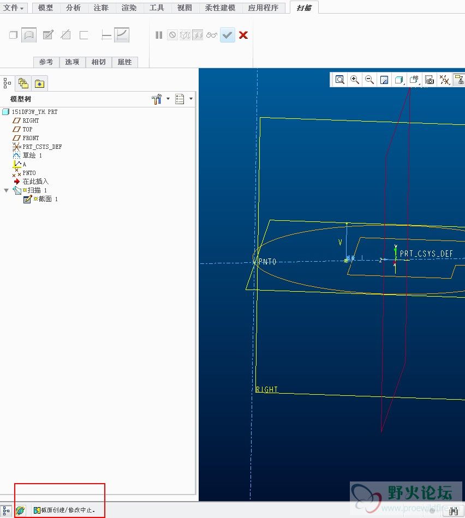
Task: Open the 参考 (References) panel tab
Action: 46,62
